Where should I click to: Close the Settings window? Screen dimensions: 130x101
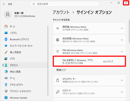(x=126, y=3)
